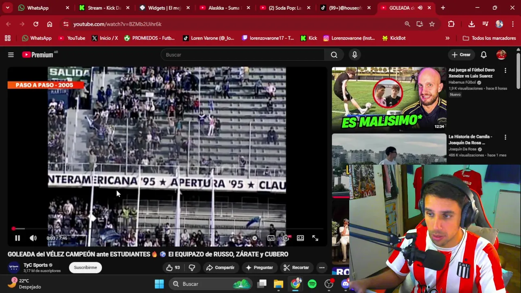Switch to the Widgets browser tab
Viewport: 521px width, 293px height.
tap(164, 8)
